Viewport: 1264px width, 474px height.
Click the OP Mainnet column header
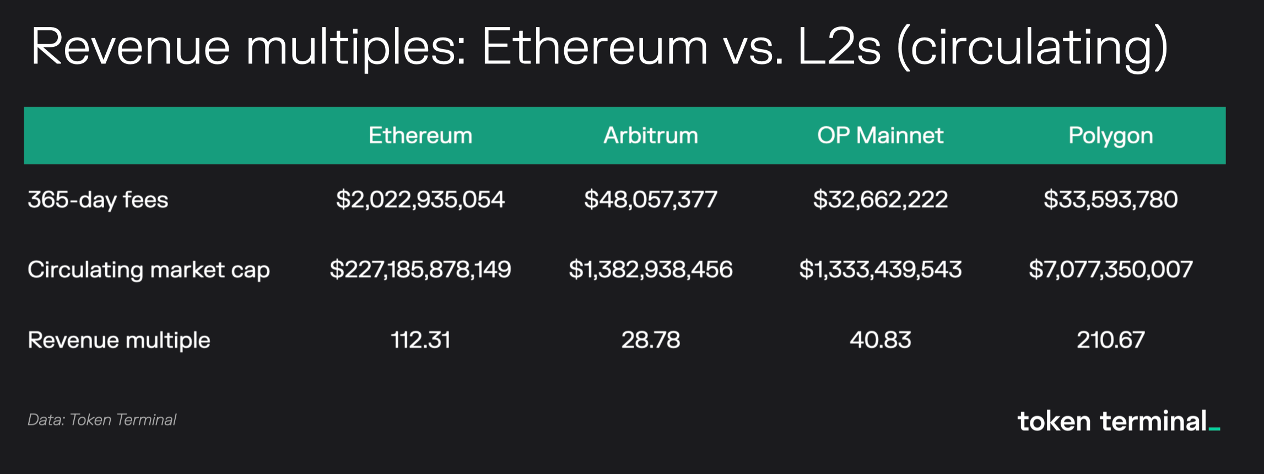click(880, 136)
